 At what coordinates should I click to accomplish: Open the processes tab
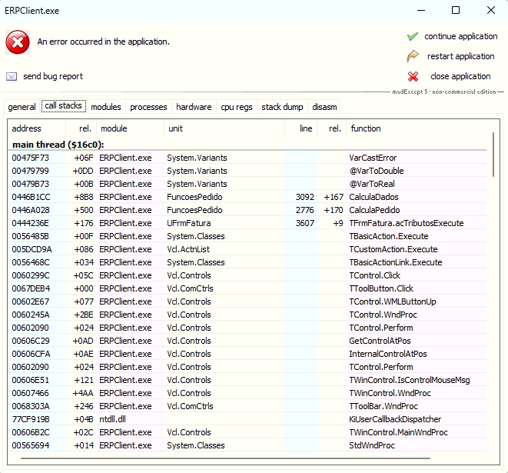(x=148, y=107)
